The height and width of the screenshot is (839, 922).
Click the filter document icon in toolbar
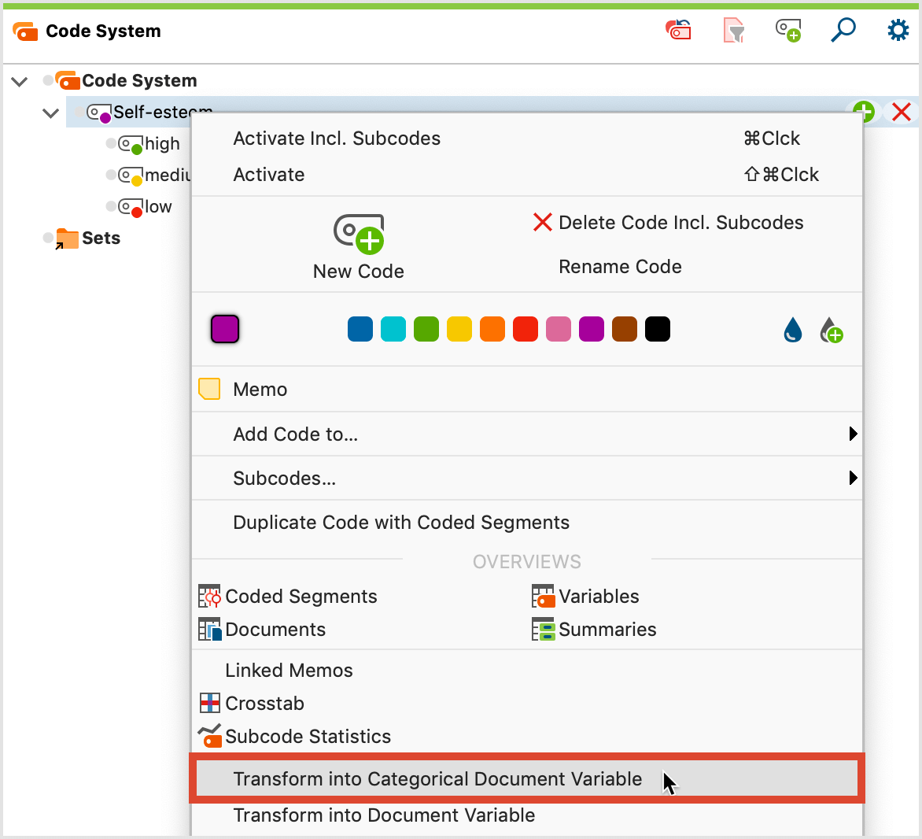click(733, 31)
